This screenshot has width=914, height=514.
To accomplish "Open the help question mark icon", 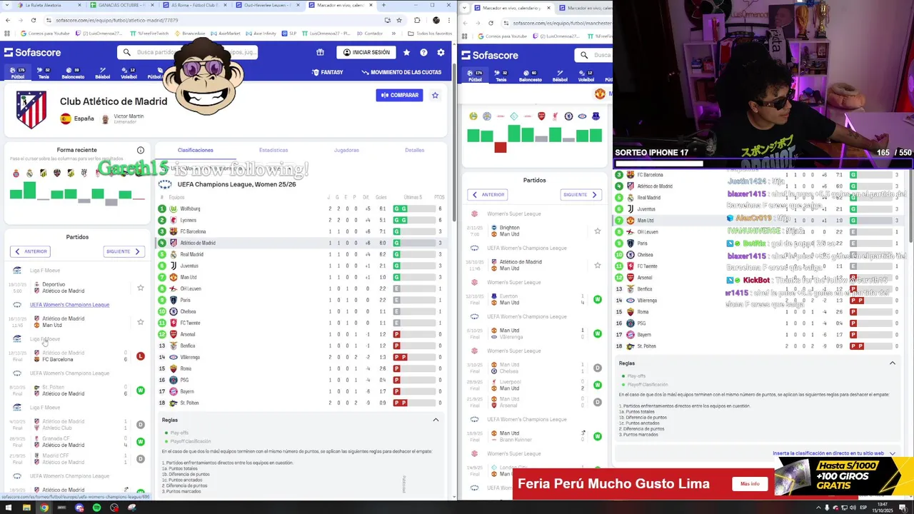I will coord(423,52).
